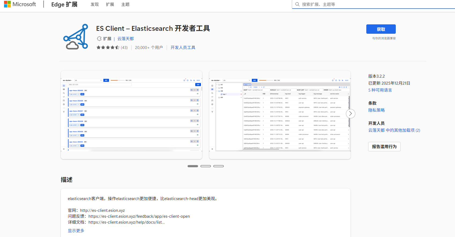Image resolution: width=455 pixels, height=237 pixels.
Task: Open the 发现 menu item
Action: click(x=95, y=5)
